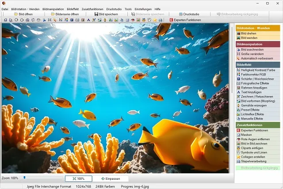Open Collagen erstellen in the side panel
283x189 pixels.
(258, 157)
